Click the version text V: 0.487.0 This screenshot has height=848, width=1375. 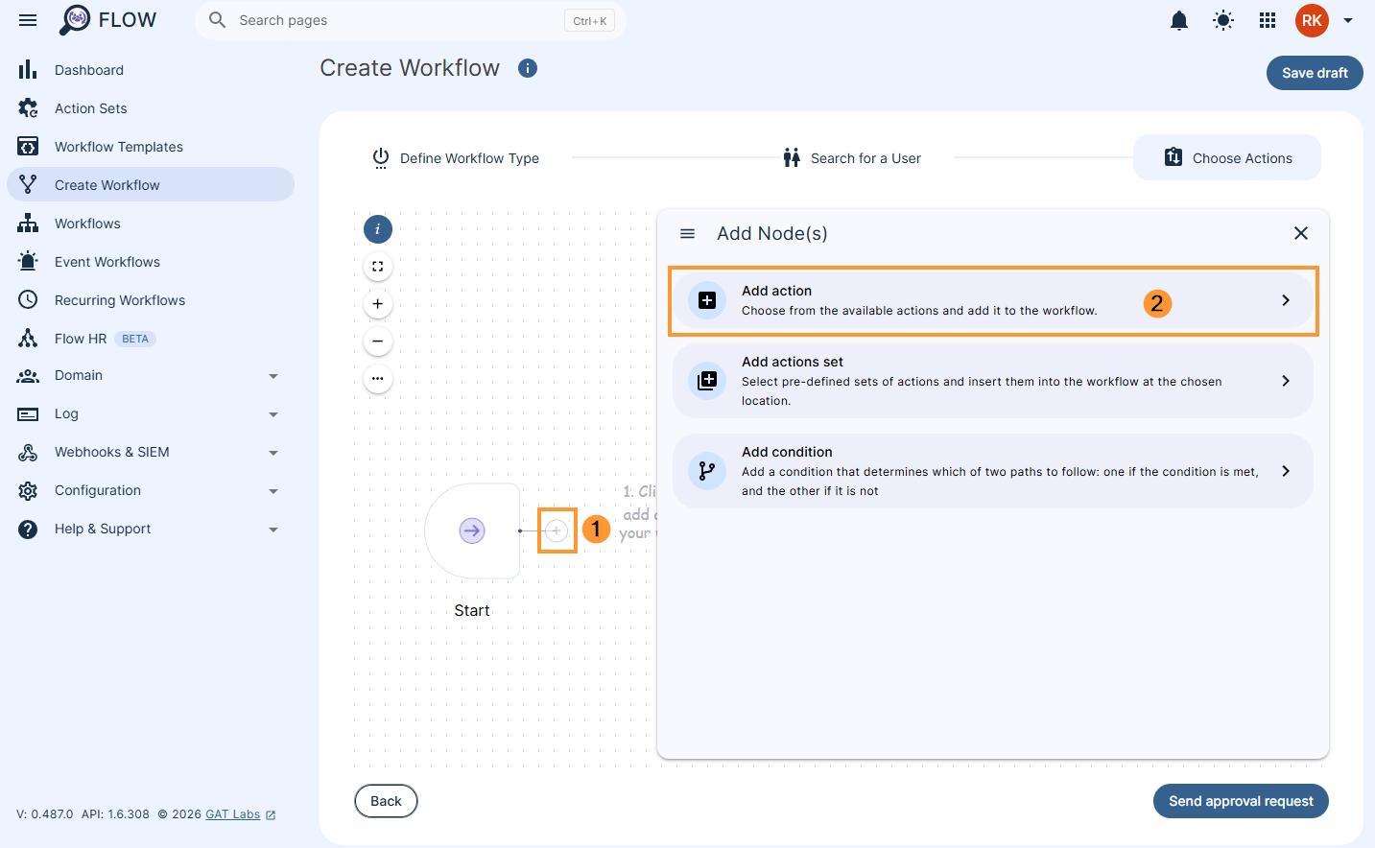point(44,814)
